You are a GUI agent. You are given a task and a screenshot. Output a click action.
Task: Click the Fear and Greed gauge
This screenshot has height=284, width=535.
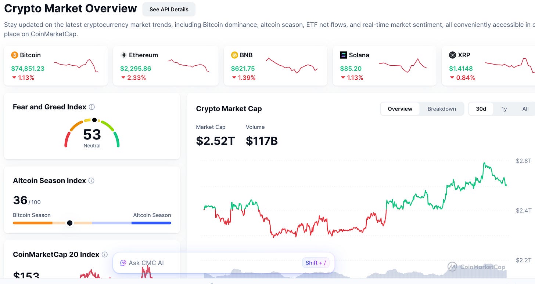click(x=92, y=133)
